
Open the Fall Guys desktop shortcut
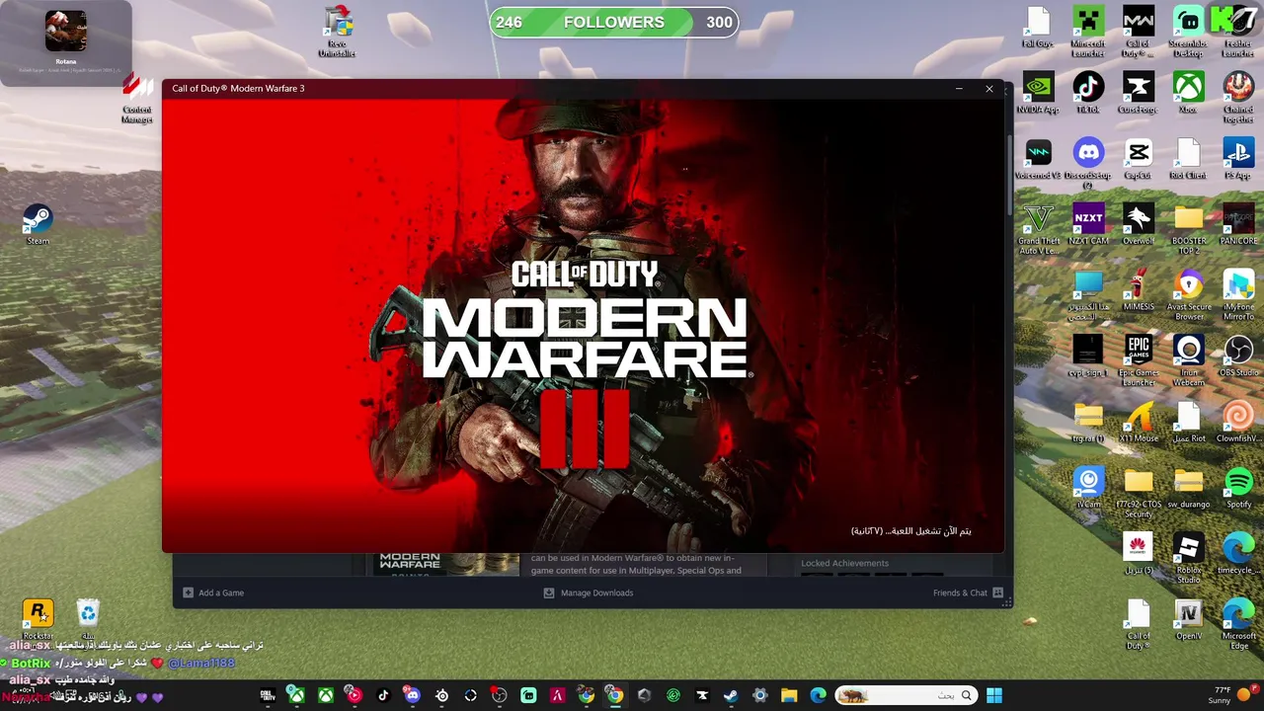[x=1038, y=28]
